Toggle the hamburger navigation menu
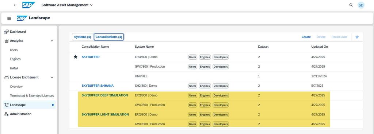Image resolution: width=374 pixels, height=134 pixels. click(9, 18)
